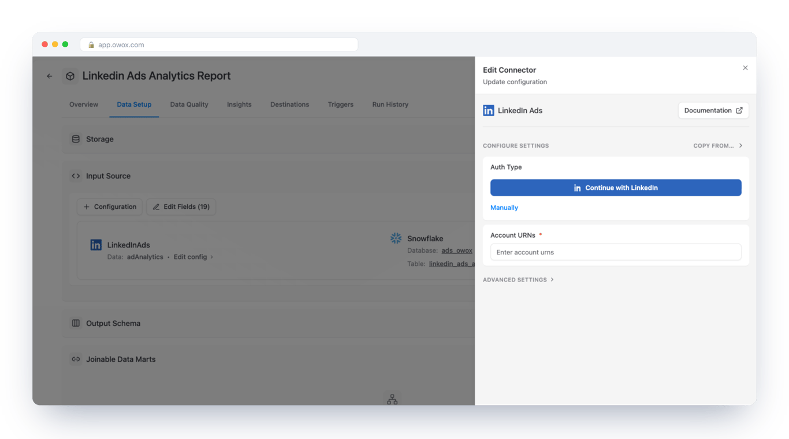Screen dimensions: 789x439
Task: Click the Input Source code brackets icon
Action: click(x=76, y=176)
